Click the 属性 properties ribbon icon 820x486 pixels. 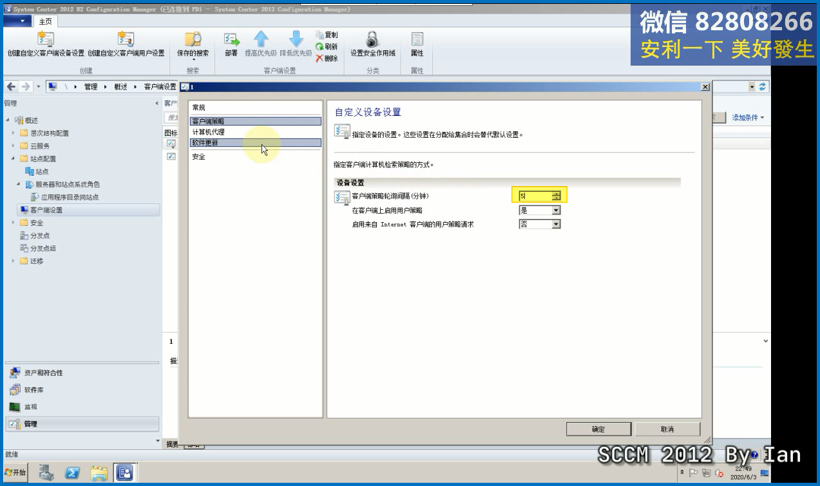tap(417, 40)
